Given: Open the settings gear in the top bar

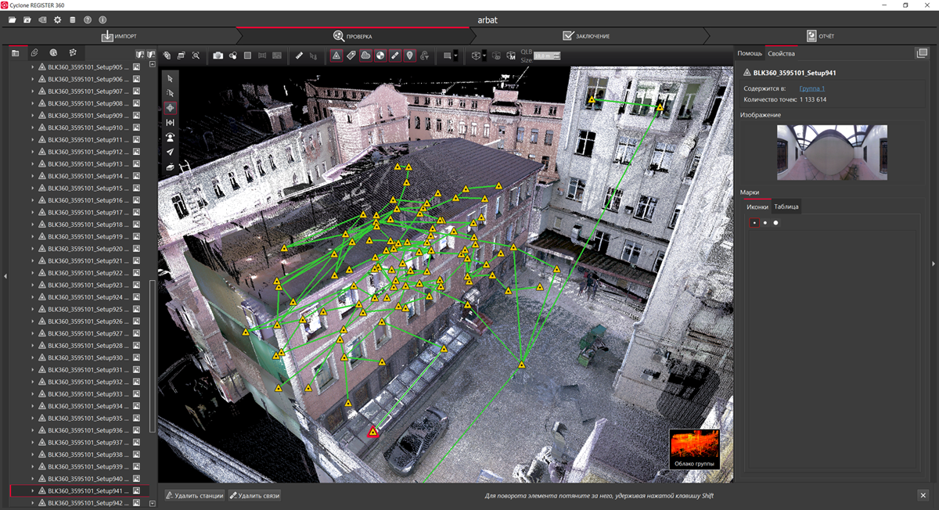Looking at the screenshot, I should [x=57, y=20].
